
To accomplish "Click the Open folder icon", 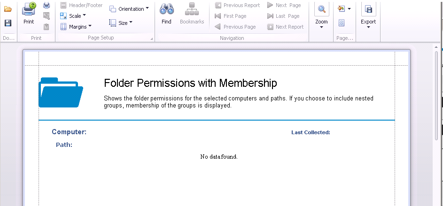I will coord(8,9).
